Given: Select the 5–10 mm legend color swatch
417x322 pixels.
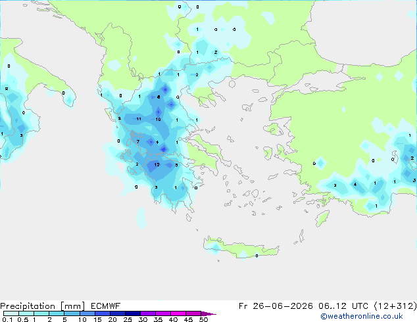Looking at the screenshot, I should 72,313.
